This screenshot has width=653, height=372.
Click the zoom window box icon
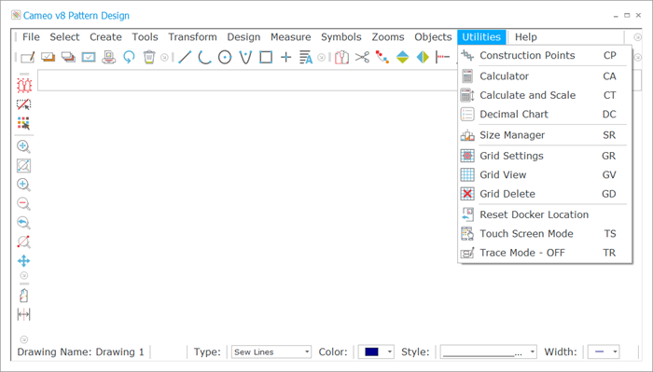pyautogui.click(x=23, y=166)
